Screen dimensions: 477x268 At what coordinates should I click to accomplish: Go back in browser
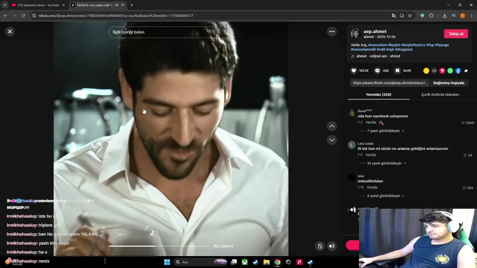[5, 16]
